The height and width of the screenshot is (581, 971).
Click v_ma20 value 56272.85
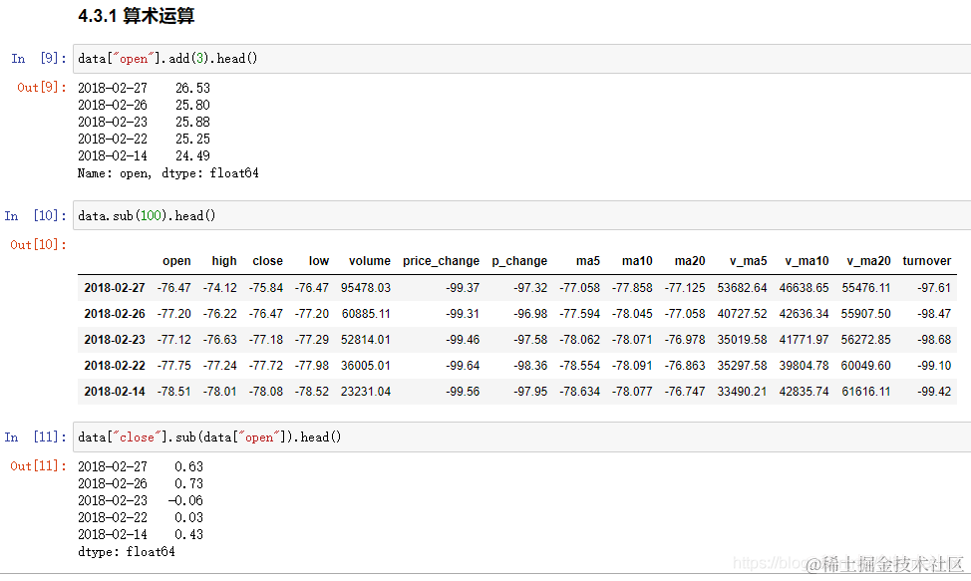pyautogui.click(x=865, y=340)
